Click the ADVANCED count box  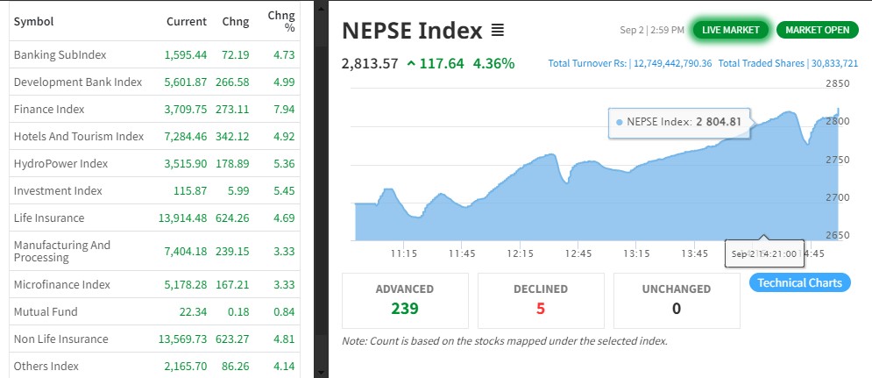(405, 299)
